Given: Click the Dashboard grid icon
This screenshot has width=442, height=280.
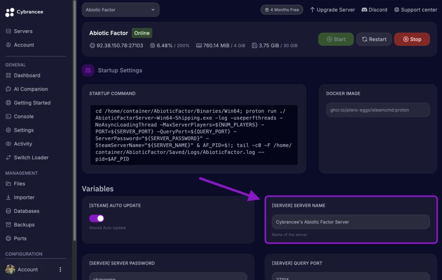Looking at the screenshot, I should pos(8,75).
